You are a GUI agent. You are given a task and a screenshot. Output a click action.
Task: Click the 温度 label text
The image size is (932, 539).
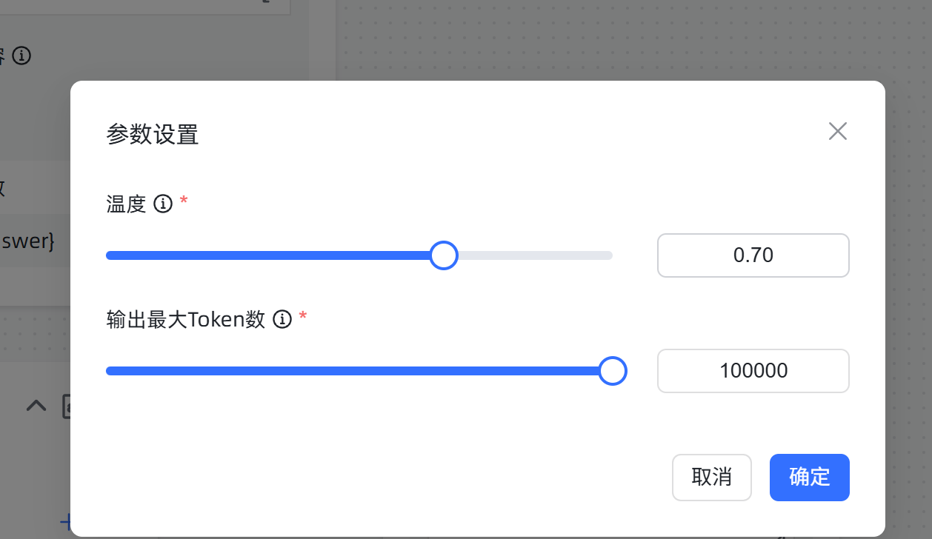[126, 204]
